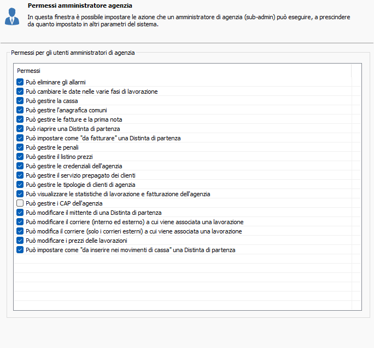Uncheck 'Può gestire le penali'
Viewport: 374px width, 348px height.
(20, 147)
